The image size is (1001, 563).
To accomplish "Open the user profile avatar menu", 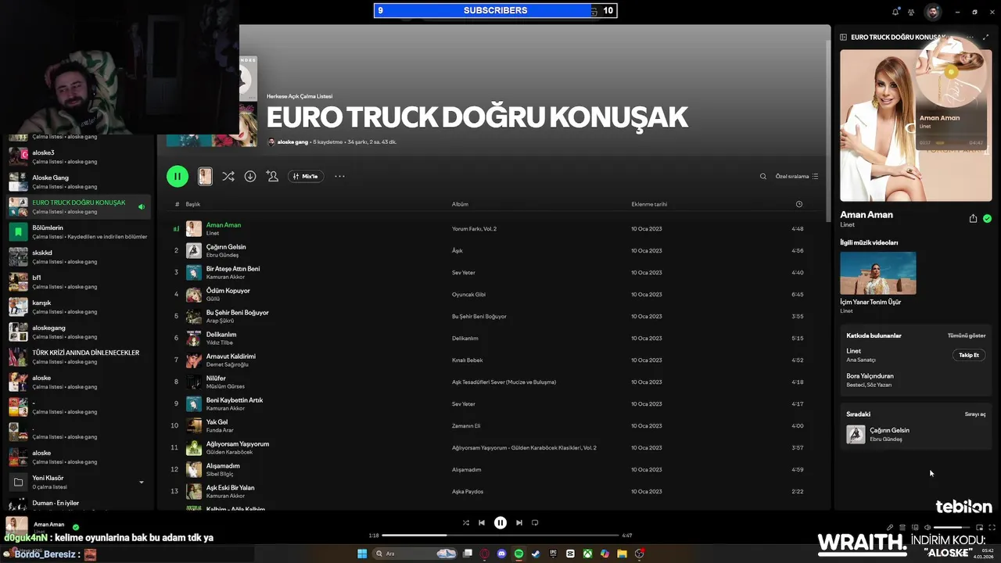I will (932, 12).
